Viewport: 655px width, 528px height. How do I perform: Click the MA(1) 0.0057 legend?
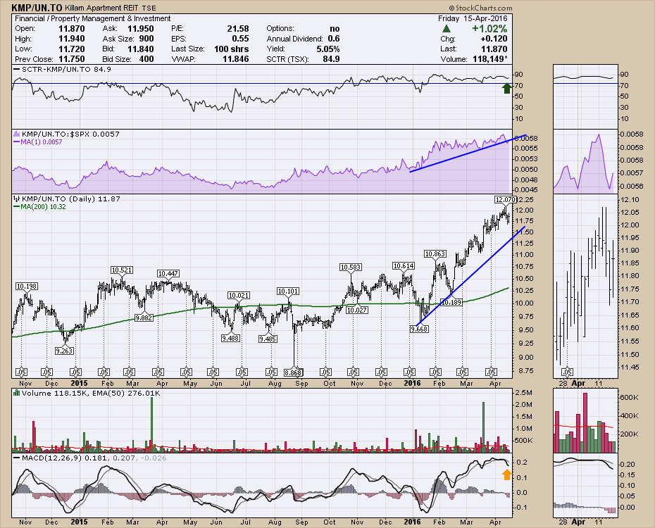(38, 142)
